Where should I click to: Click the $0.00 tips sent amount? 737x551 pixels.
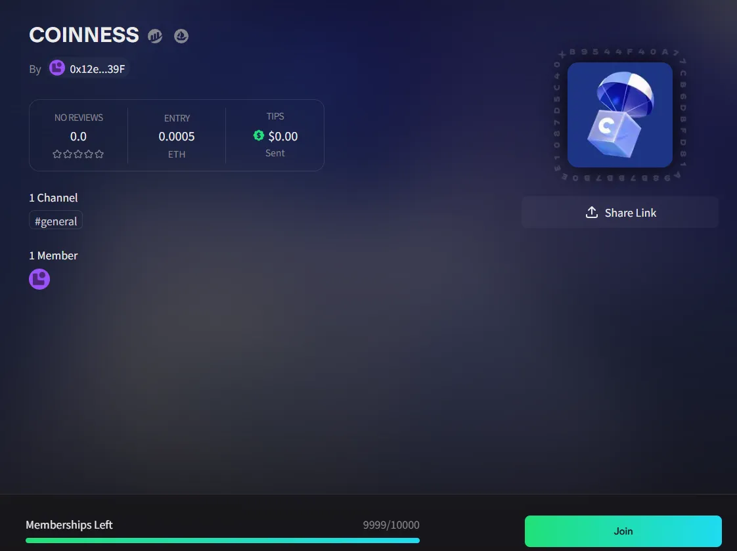pyautogui.click(x=283, y=136)
